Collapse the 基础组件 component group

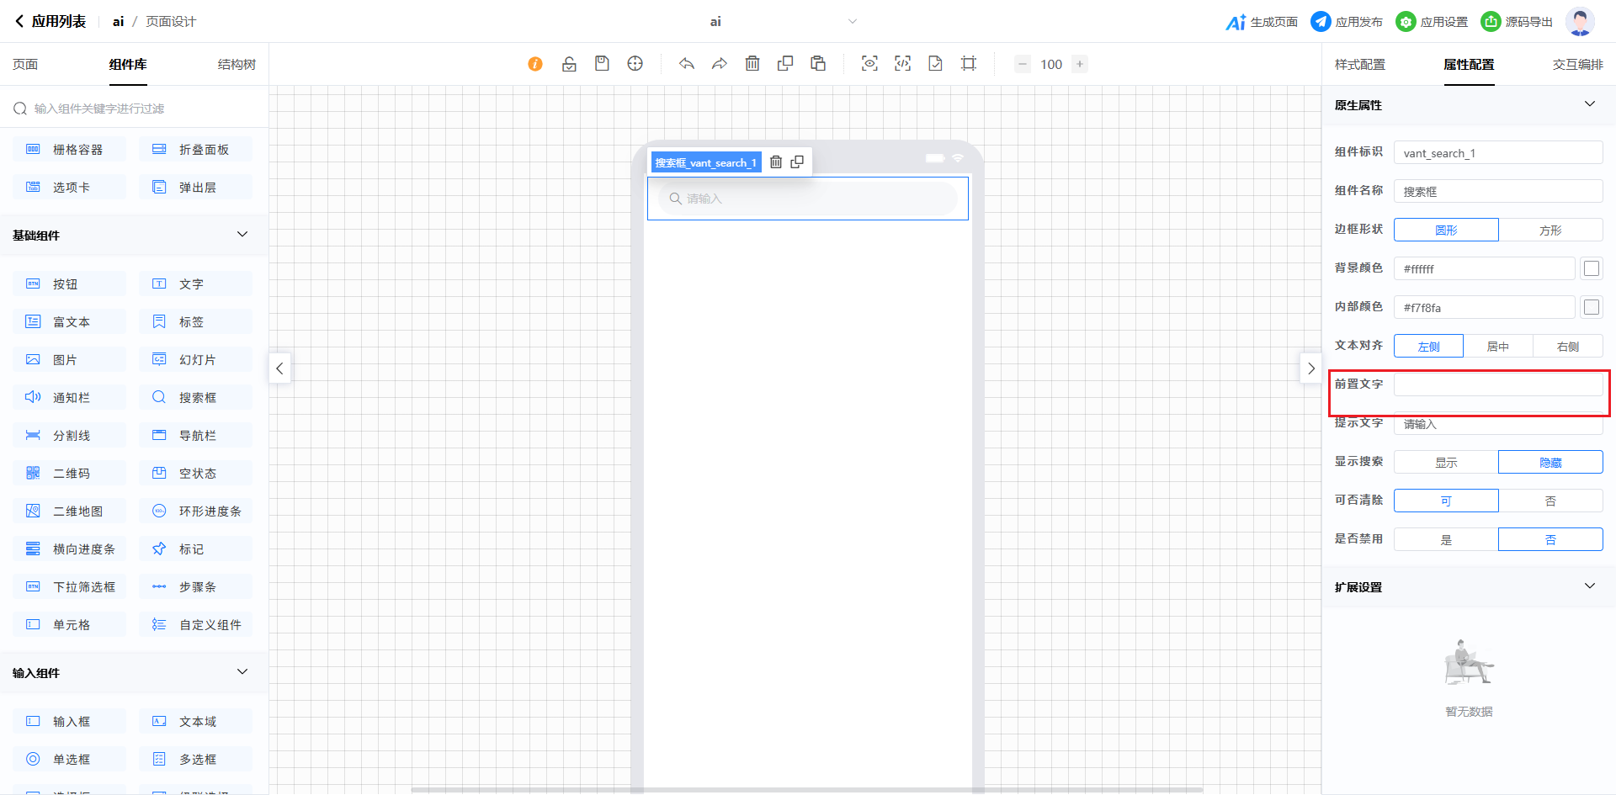[x=242, y=235]
